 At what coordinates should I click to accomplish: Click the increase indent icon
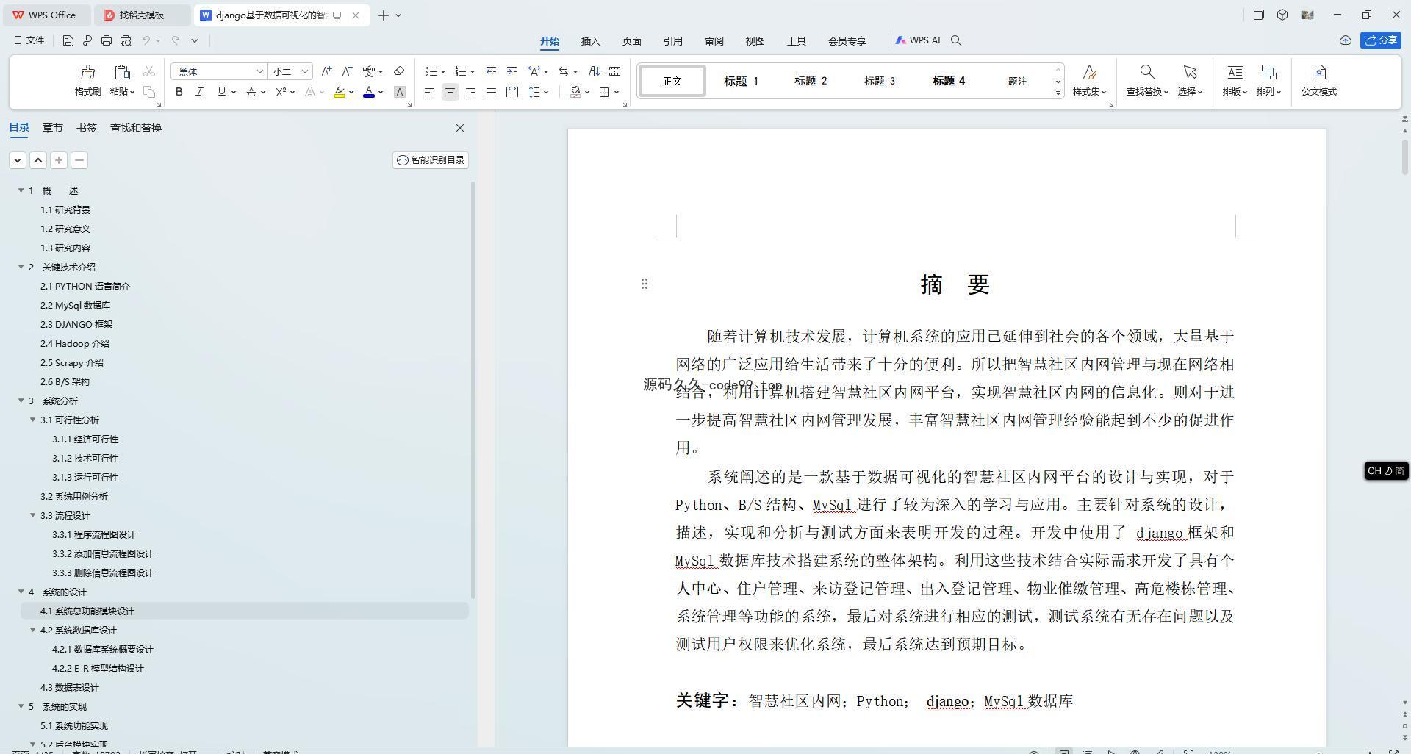coord(512,71)
